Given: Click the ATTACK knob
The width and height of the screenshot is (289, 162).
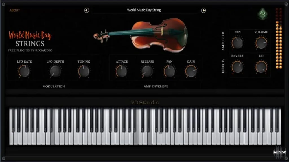Looking at the screenshot, I should 121,71.
